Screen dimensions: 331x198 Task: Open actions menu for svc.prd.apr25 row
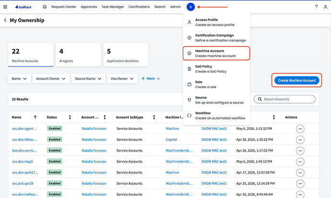(300, 184)
